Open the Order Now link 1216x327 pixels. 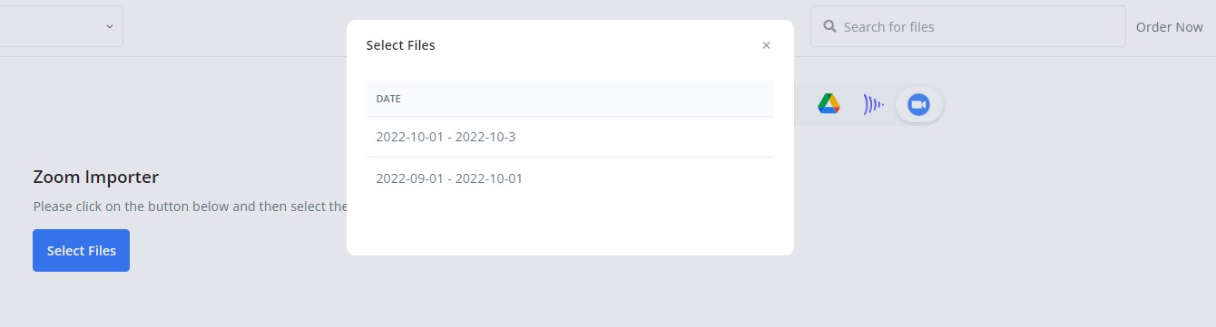tap(1169, 27)
